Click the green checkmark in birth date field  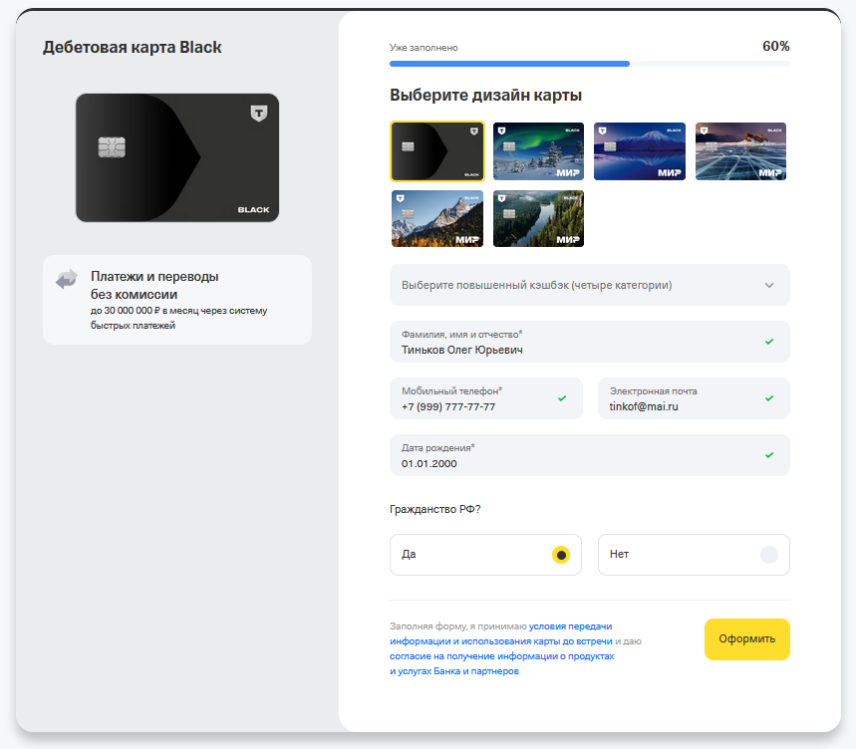[769, 455]
